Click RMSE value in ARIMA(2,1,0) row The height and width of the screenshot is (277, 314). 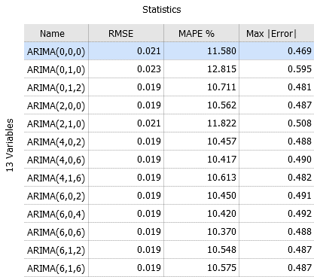[x=149, y=123]
